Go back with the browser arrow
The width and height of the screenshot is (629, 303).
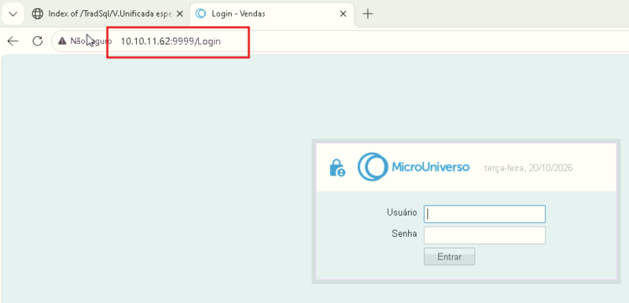coord(13,41)
